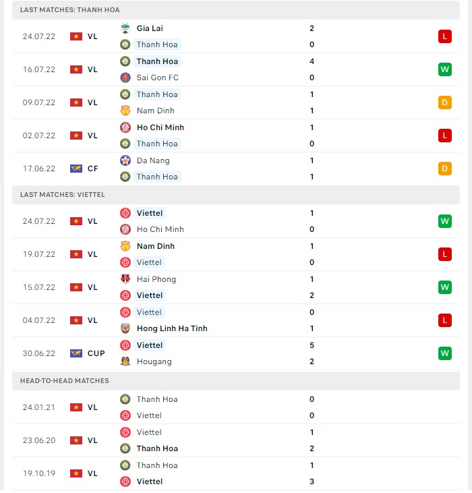The height and width of the screenshot is (493, 472).
Task: Click the Sai Gon FC team logo
Action: point(125,78)
